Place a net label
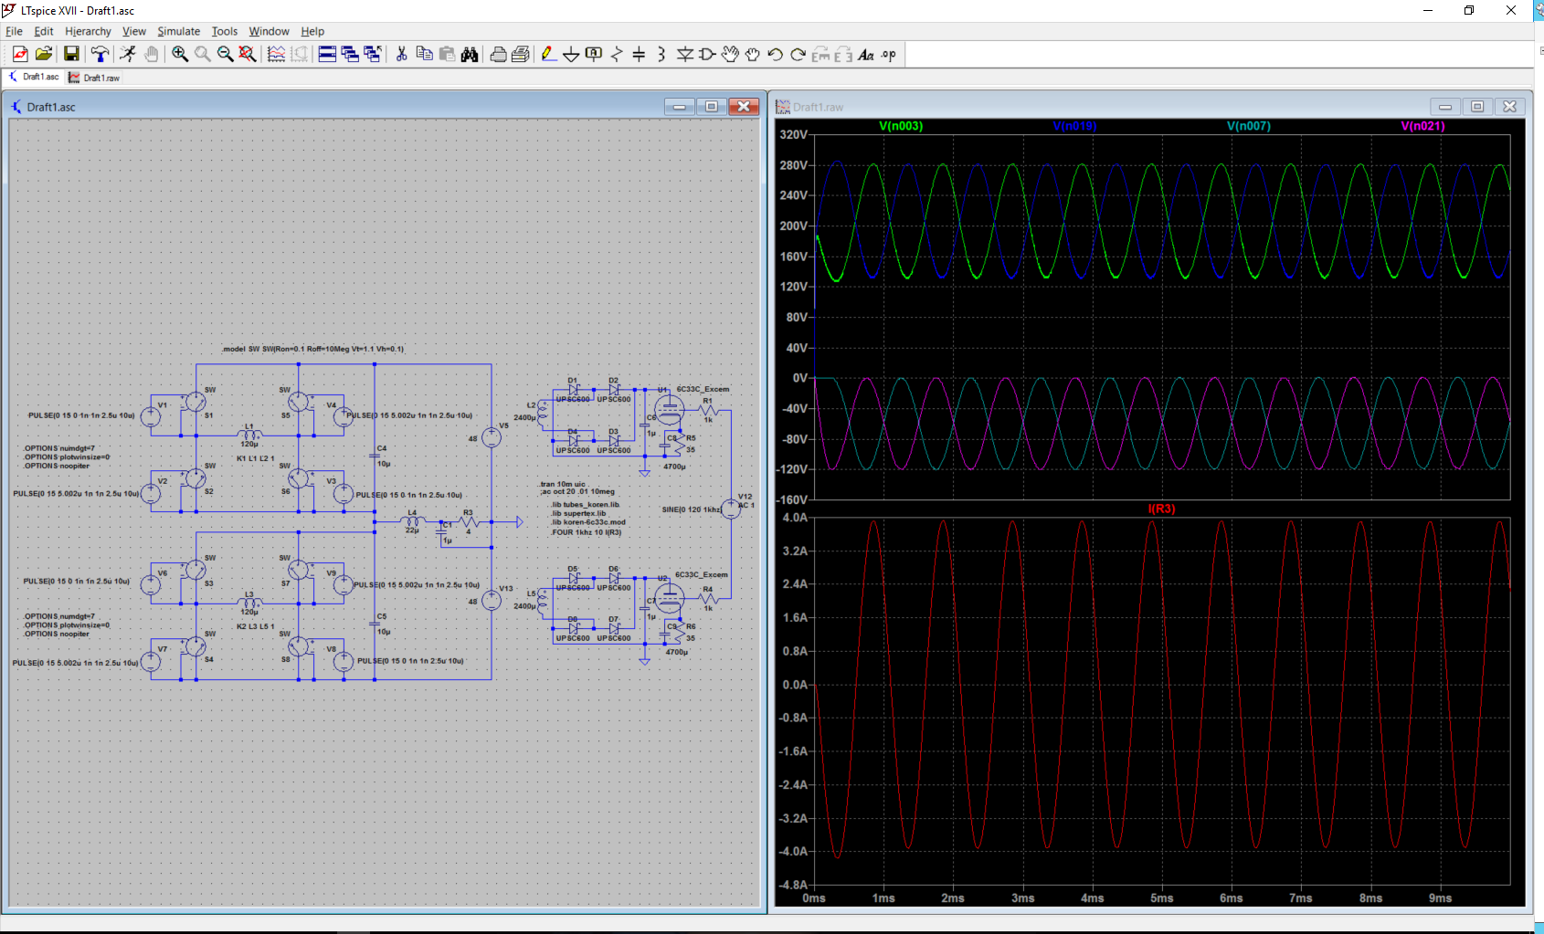 point(594,55)
